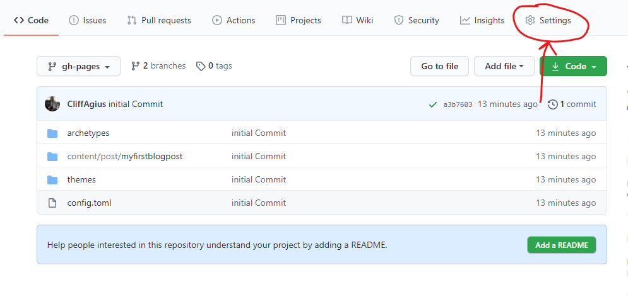Click the Issues circle icon
The image size is (628, 297).
[74, 20]
